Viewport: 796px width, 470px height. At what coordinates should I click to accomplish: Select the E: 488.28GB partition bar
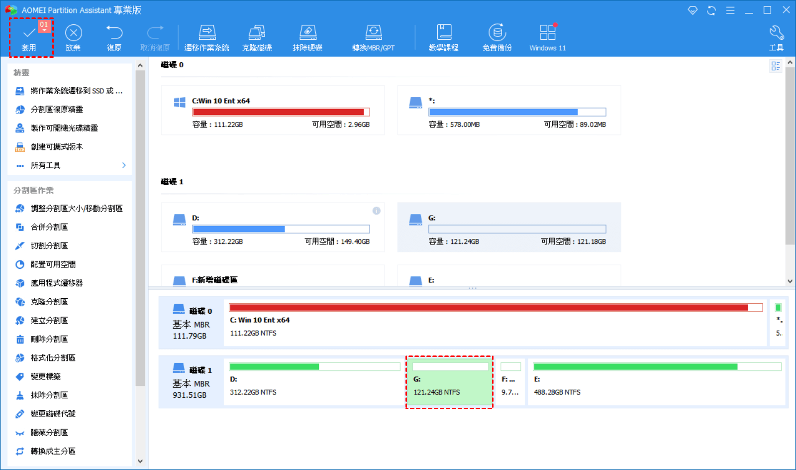[657, 382]
